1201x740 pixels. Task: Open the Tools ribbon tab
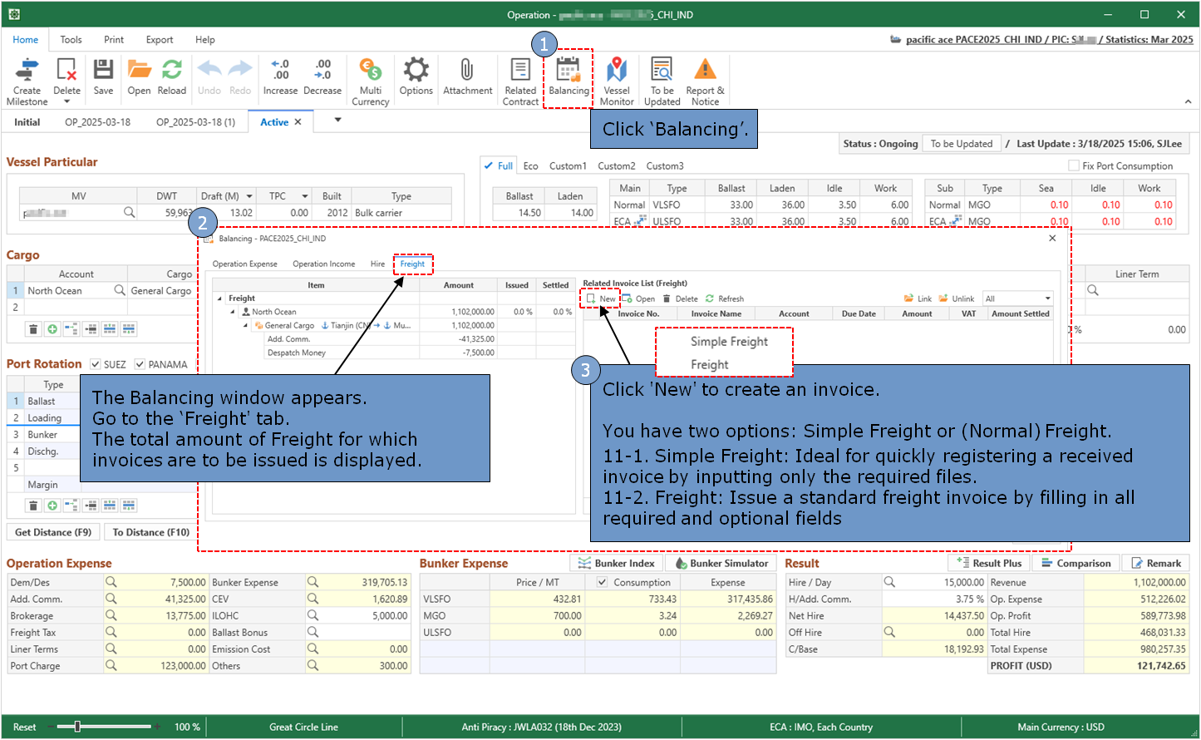pyautogui.click(x=71, y=39)
